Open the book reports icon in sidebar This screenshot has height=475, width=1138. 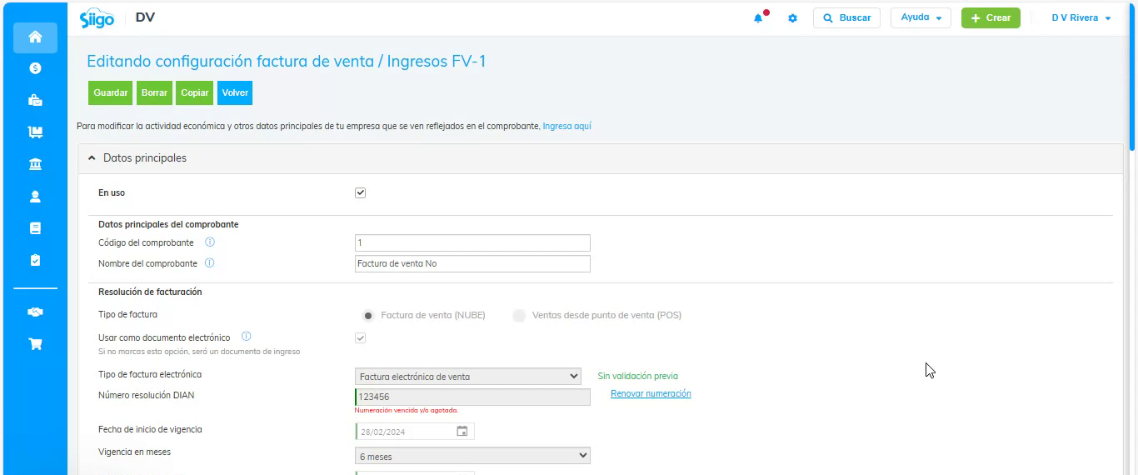pyautogui.click(x=35, y=228)
